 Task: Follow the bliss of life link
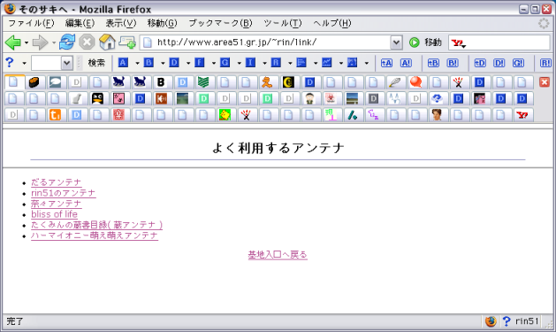[x=54, y=214]
